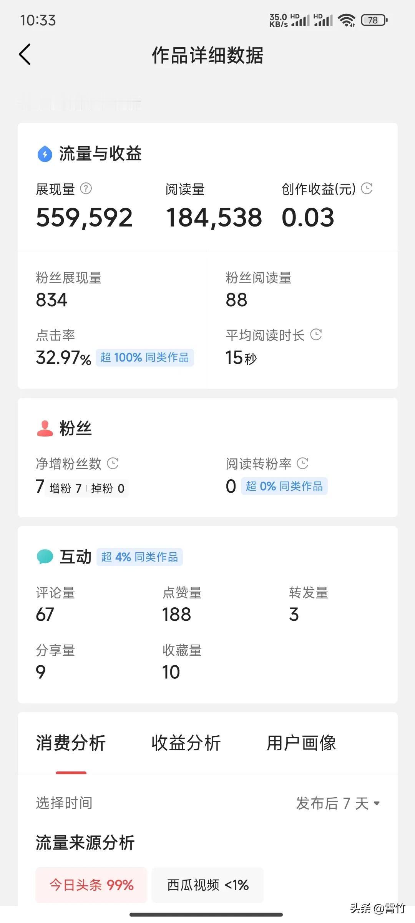
Task: Tap the 184,538 阅读量 figure
Action: (x=214, y=218)
